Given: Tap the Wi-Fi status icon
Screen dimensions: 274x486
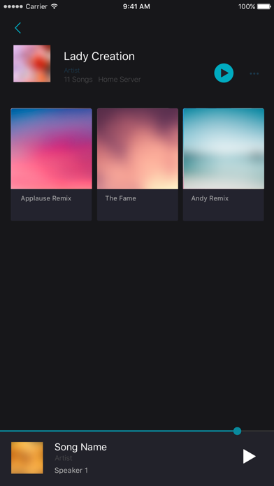Looking at the screenshot, I should click(x=55, y=6).
